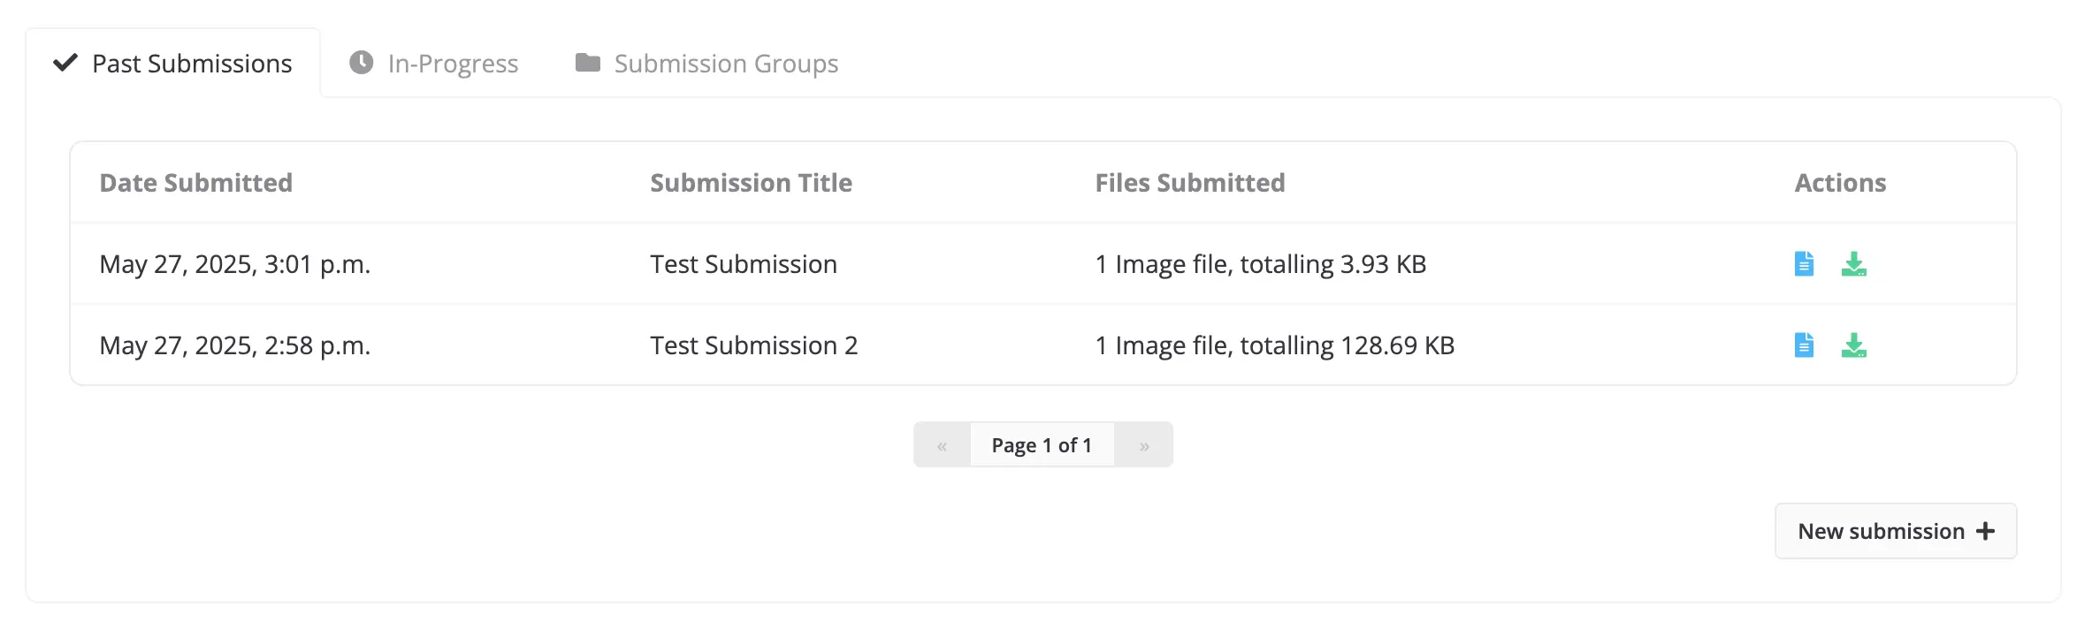Image resolution: width=2092 pixels, height=629 pixels.
Task: Download files for Test Submission
Action: click(x=1854, y=264)
